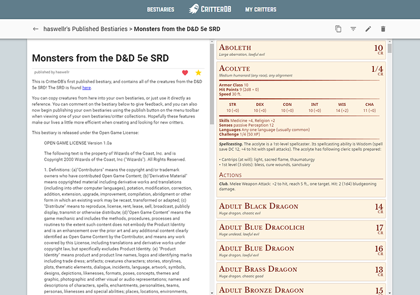Click the 'Senses passive Perception 12' line
The height and width of the screenshot is (295, 420).
tap(247, 125)
